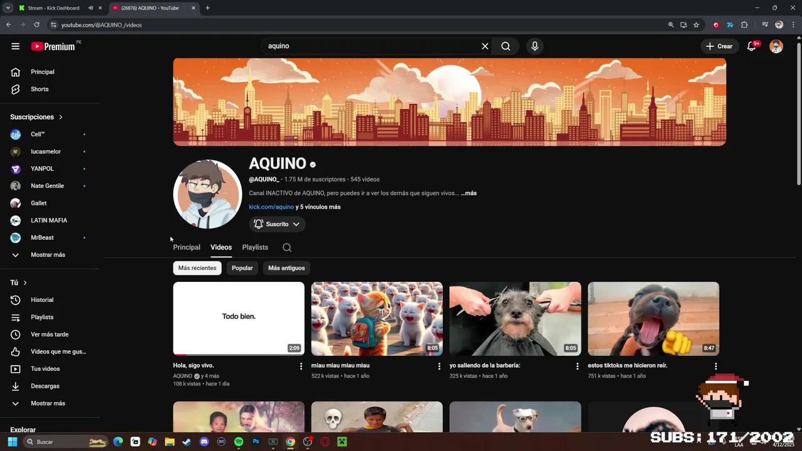Open the YouTube account avatar menu

pyautogui.click(x=776, y=46)
